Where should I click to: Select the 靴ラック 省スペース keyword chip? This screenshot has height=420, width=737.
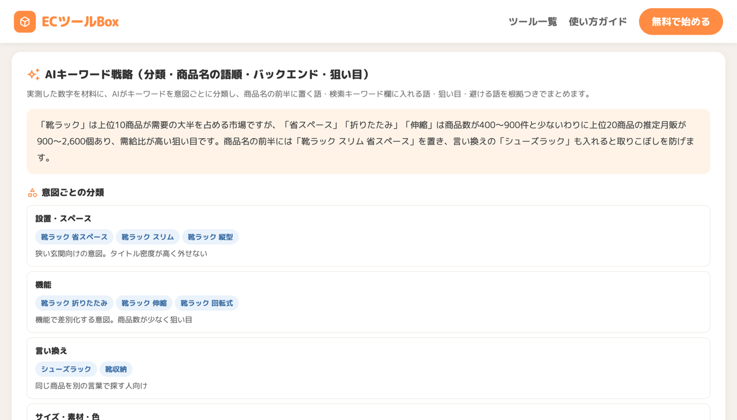pos(74,237)
